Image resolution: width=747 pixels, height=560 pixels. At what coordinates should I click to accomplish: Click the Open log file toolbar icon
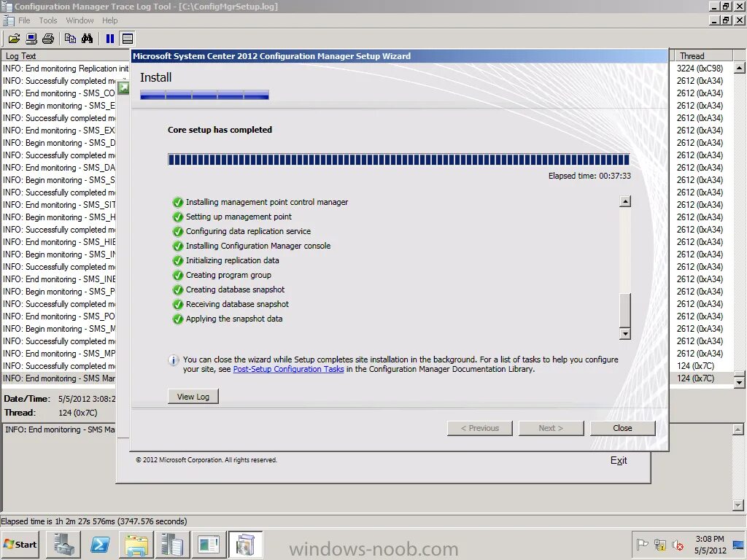click(14, 39)
